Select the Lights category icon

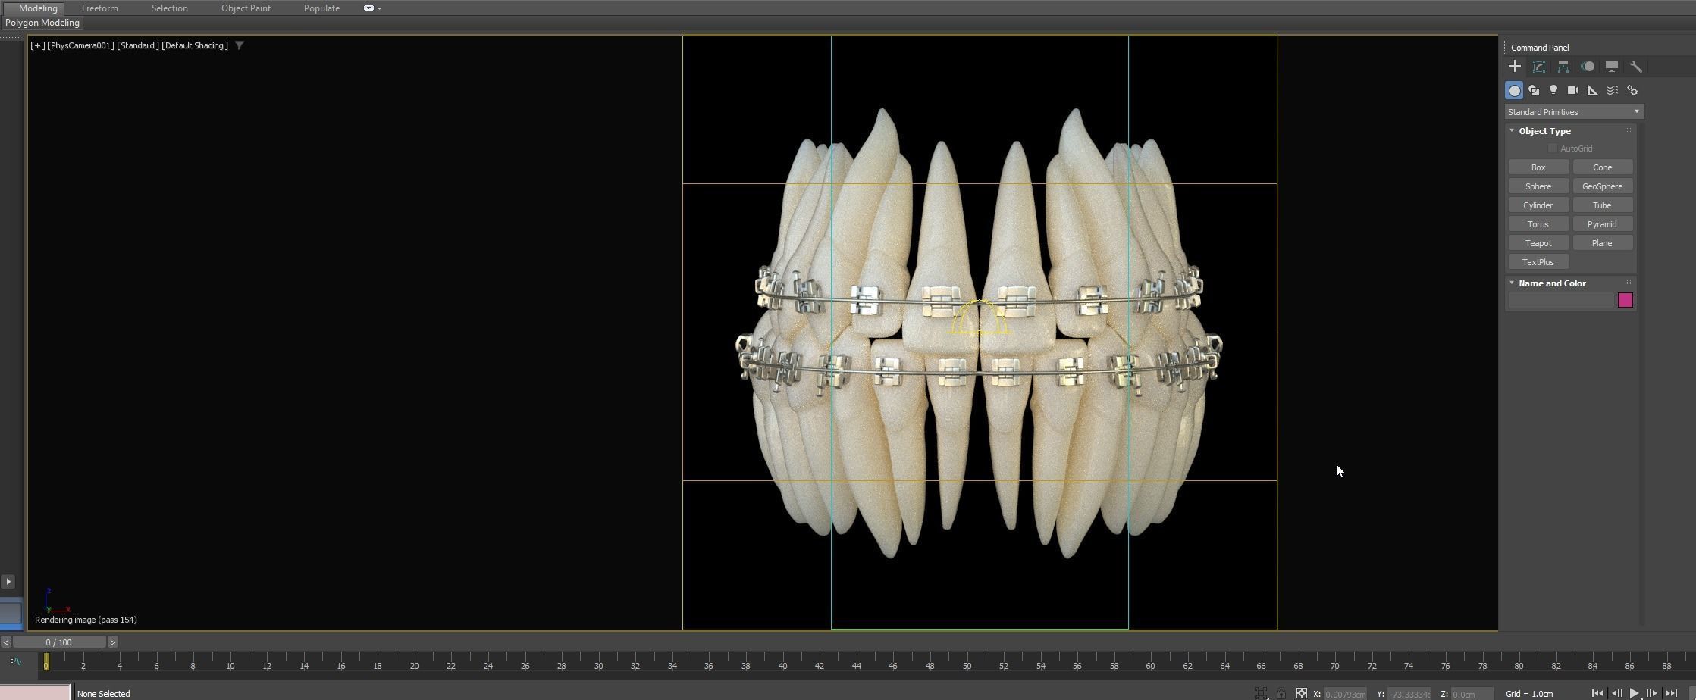(1553, 90)
